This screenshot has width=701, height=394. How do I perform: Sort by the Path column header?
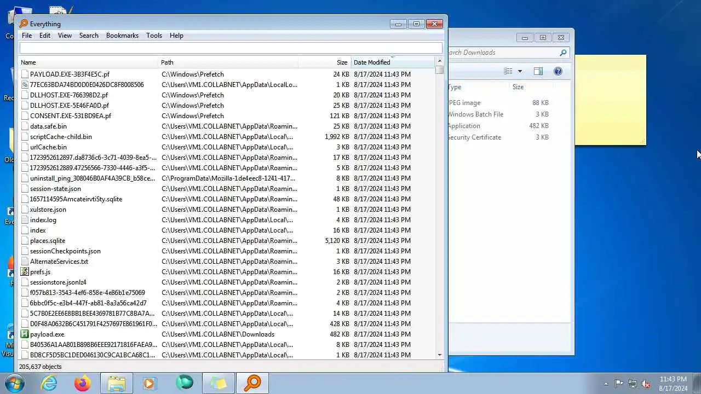(228, 62)
